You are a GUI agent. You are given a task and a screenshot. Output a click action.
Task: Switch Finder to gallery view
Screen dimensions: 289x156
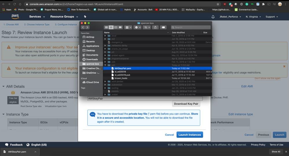pos(120,27)
